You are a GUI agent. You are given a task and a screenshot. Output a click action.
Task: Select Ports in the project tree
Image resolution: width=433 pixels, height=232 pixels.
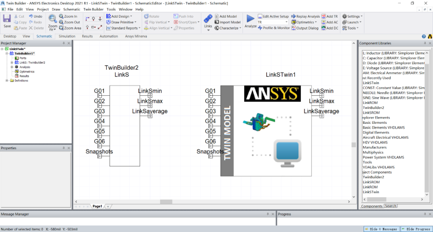click(x=22, y=58)
